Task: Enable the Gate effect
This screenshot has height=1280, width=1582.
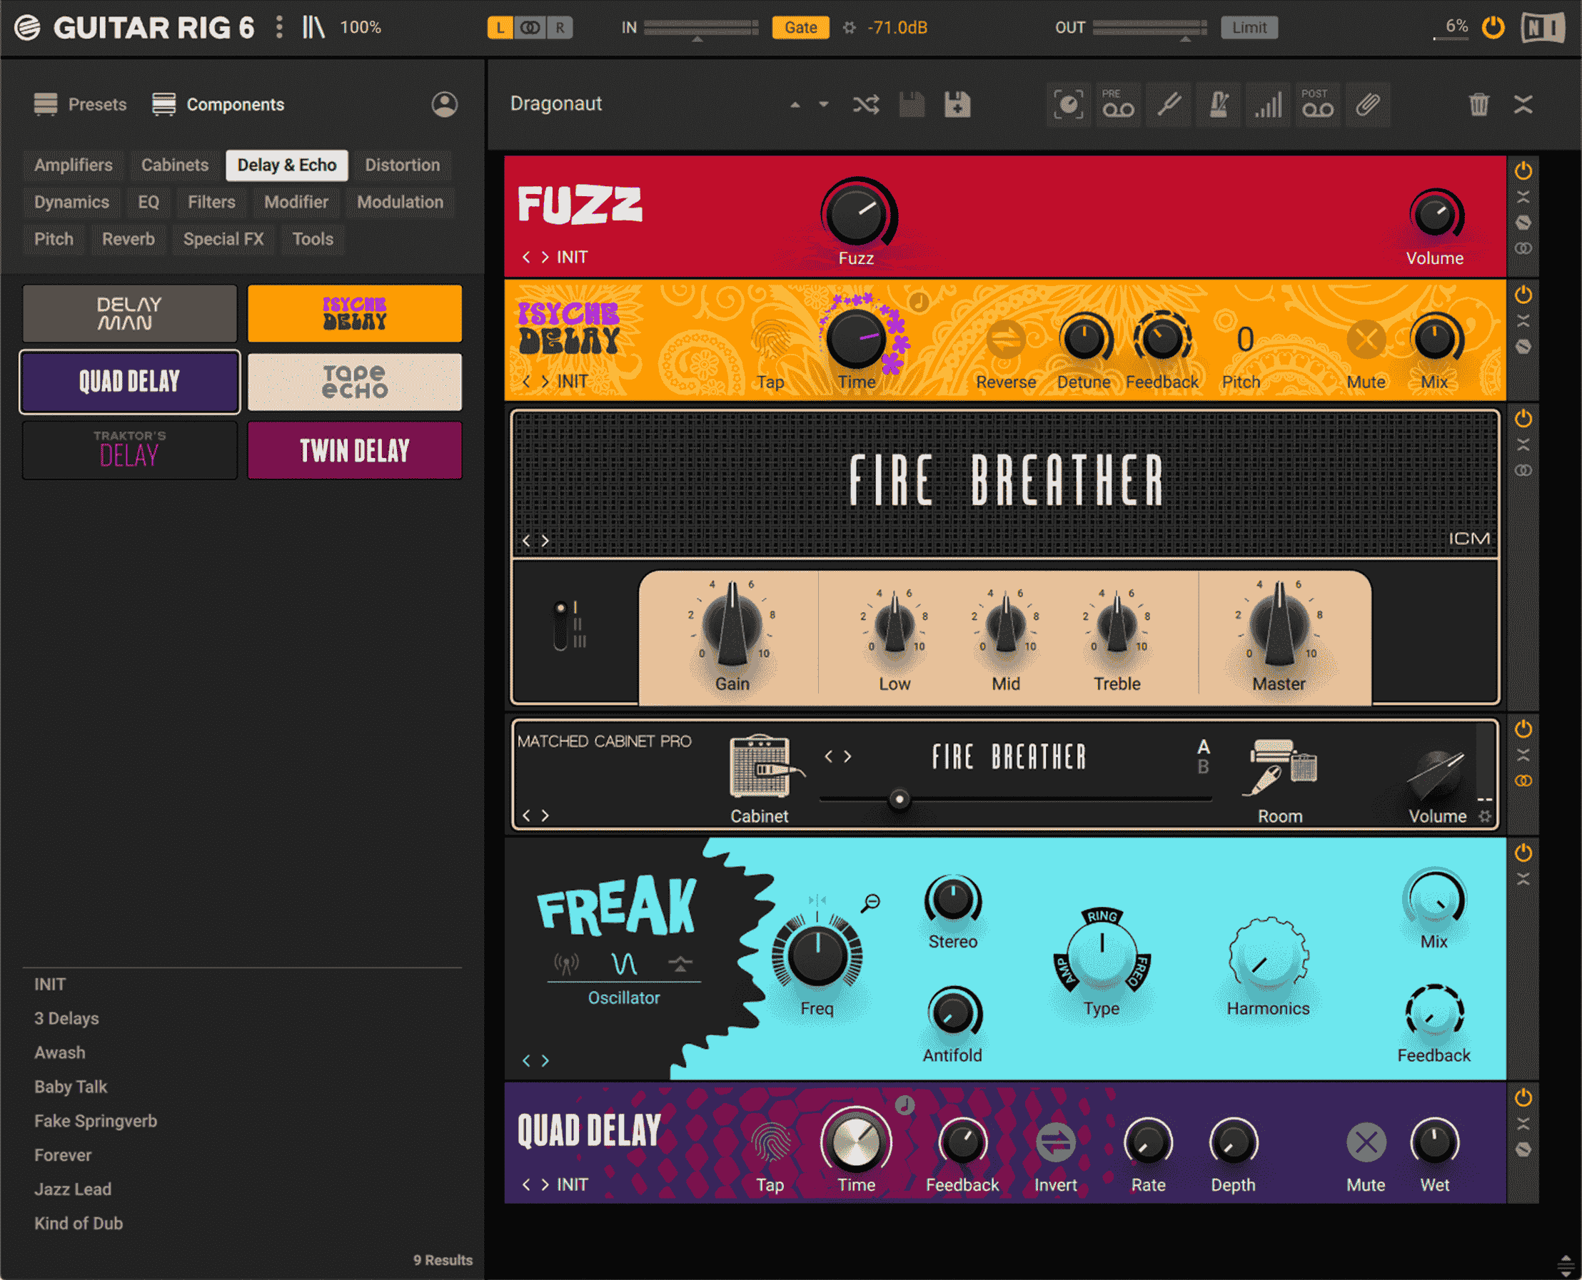Action: click(x=800, y=27)
